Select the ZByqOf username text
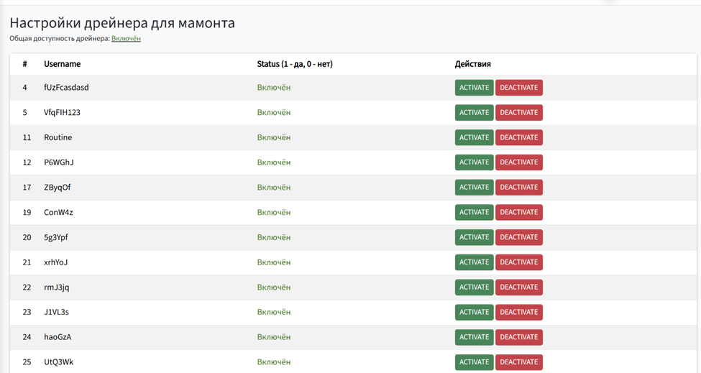The image size is (701, 373). pyautogui.click(x=58, y=187)
